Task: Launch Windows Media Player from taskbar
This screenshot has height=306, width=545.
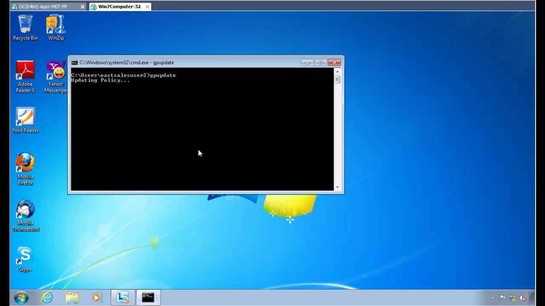Action: click(x=97, y=297)
